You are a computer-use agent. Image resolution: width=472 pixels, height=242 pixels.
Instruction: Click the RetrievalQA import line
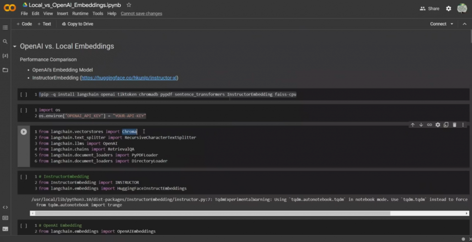pos(87,149)
